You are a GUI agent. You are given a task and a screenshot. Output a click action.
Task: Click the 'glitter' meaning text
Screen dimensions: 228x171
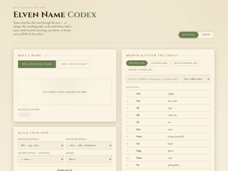(x=171, y=151)
